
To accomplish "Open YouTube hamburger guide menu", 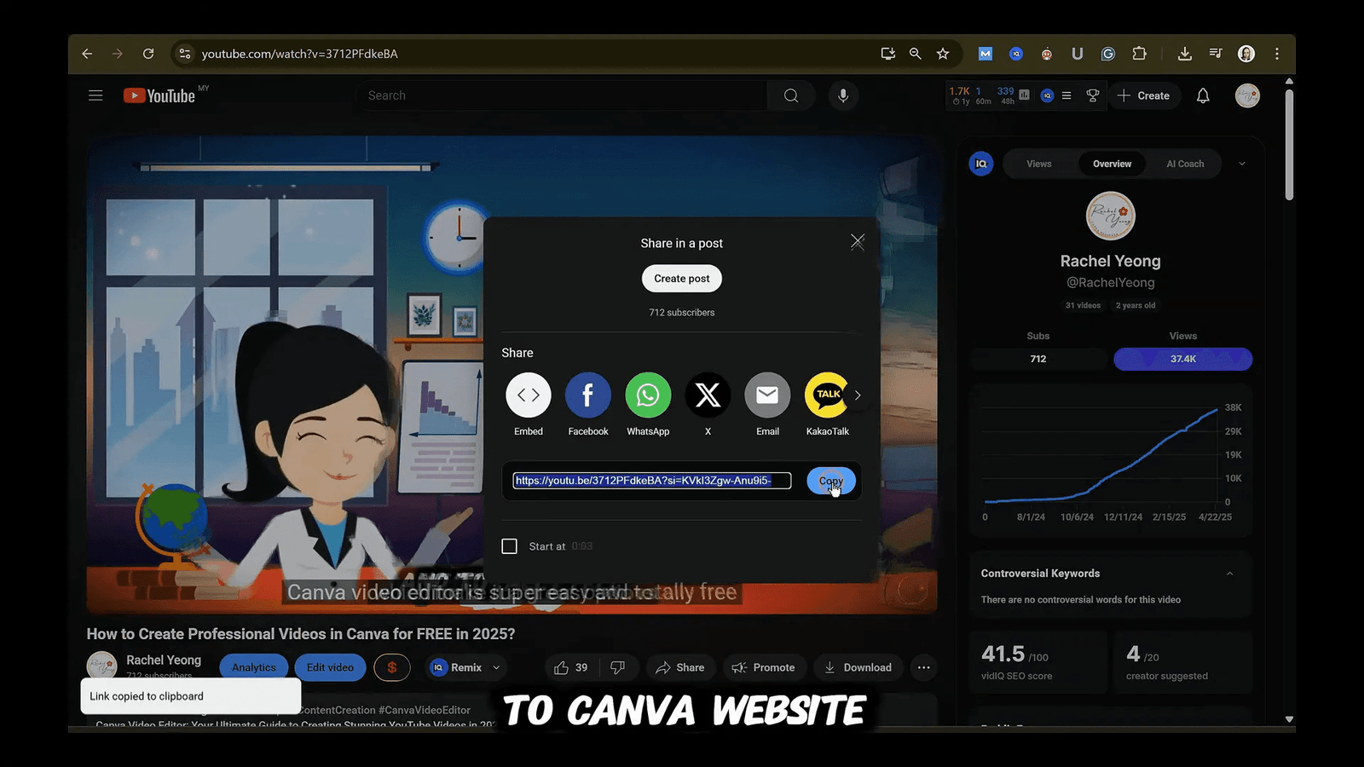I will tap(95, 95).
